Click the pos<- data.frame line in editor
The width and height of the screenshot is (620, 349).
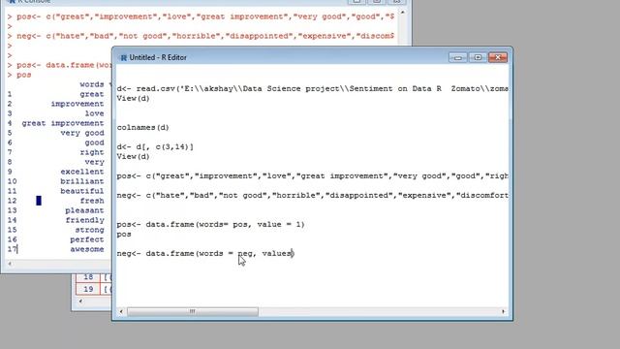211,224
